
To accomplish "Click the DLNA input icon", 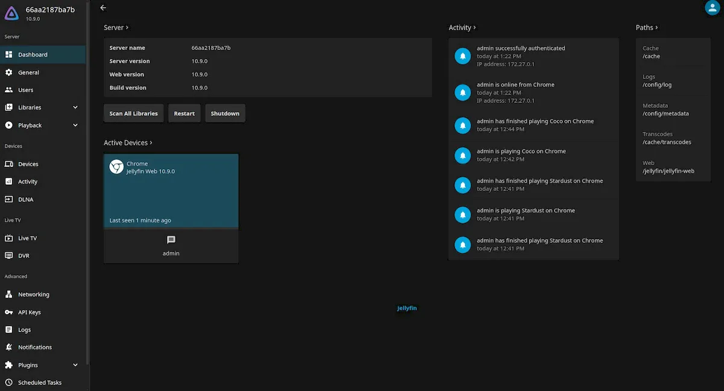I will 8,199.
